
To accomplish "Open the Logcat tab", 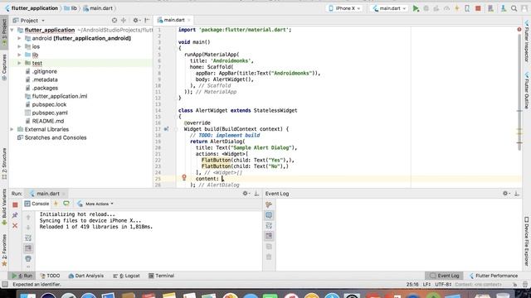I will tap(126, 276).
